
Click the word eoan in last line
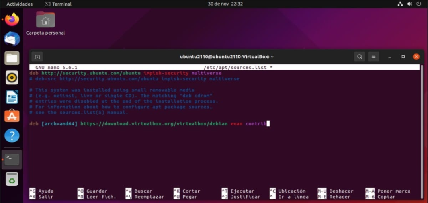click(236, 124)
